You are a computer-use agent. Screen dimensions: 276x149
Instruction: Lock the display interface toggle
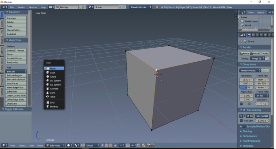click(267, 59)
